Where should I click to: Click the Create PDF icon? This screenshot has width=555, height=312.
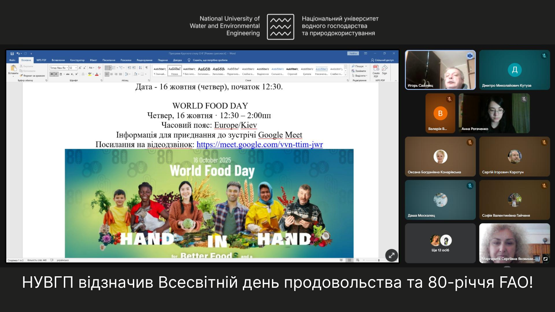pos(376,69)
